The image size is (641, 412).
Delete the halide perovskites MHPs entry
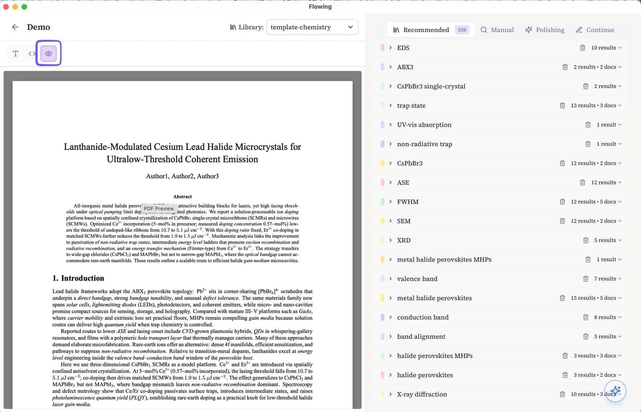pos(565,355)
